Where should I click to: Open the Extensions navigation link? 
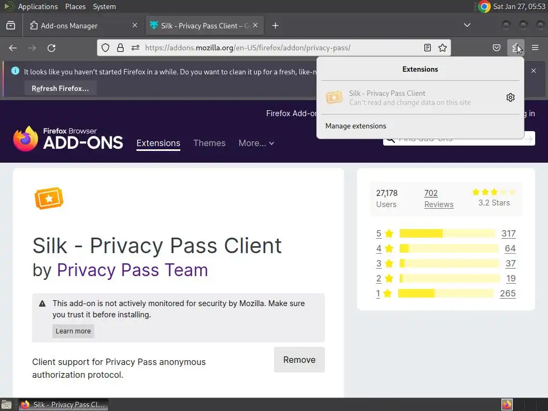[158, 143]
